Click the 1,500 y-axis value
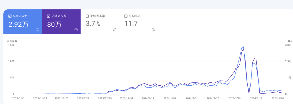Image resolution: width=293 pixels, height=104 pixels. (x=12, y=45)
